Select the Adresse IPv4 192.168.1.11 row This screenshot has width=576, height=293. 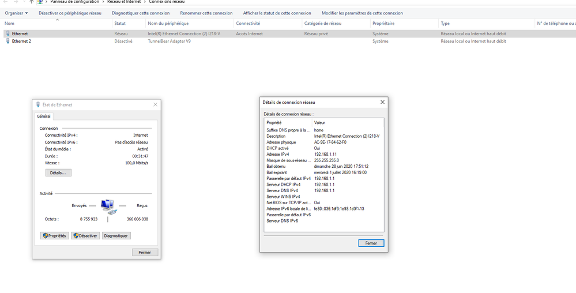coord(323,155)
